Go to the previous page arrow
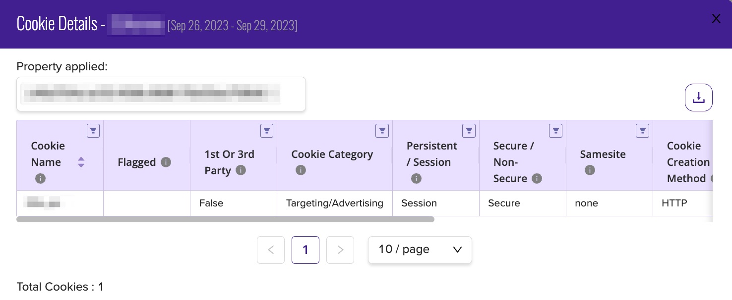 271,250
